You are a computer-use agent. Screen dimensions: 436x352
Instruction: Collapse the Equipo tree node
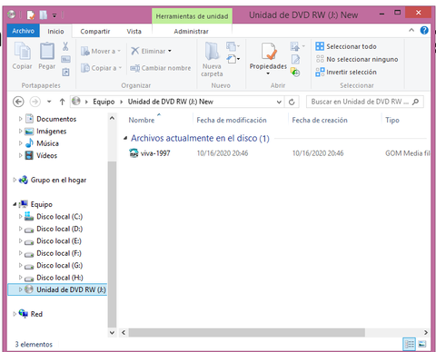(15, 204)
